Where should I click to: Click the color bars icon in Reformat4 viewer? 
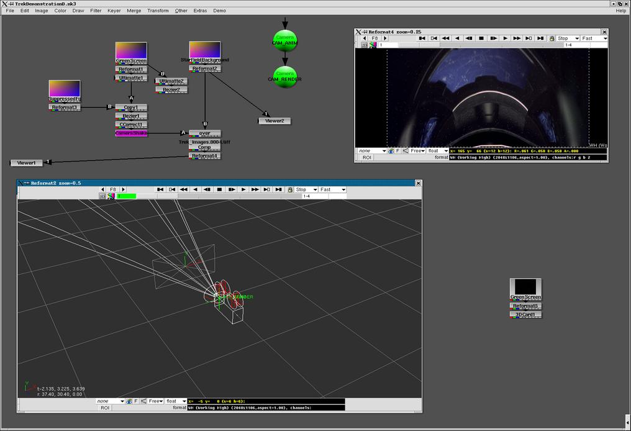373,45
